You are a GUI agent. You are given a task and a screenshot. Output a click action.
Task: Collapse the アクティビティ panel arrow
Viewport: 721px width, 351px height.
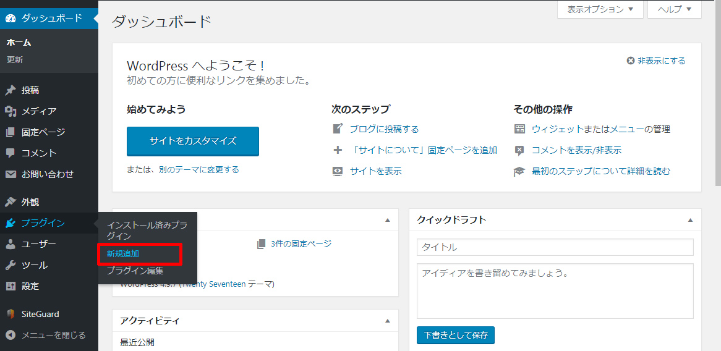pyautogui.click(x=388, y=321)
